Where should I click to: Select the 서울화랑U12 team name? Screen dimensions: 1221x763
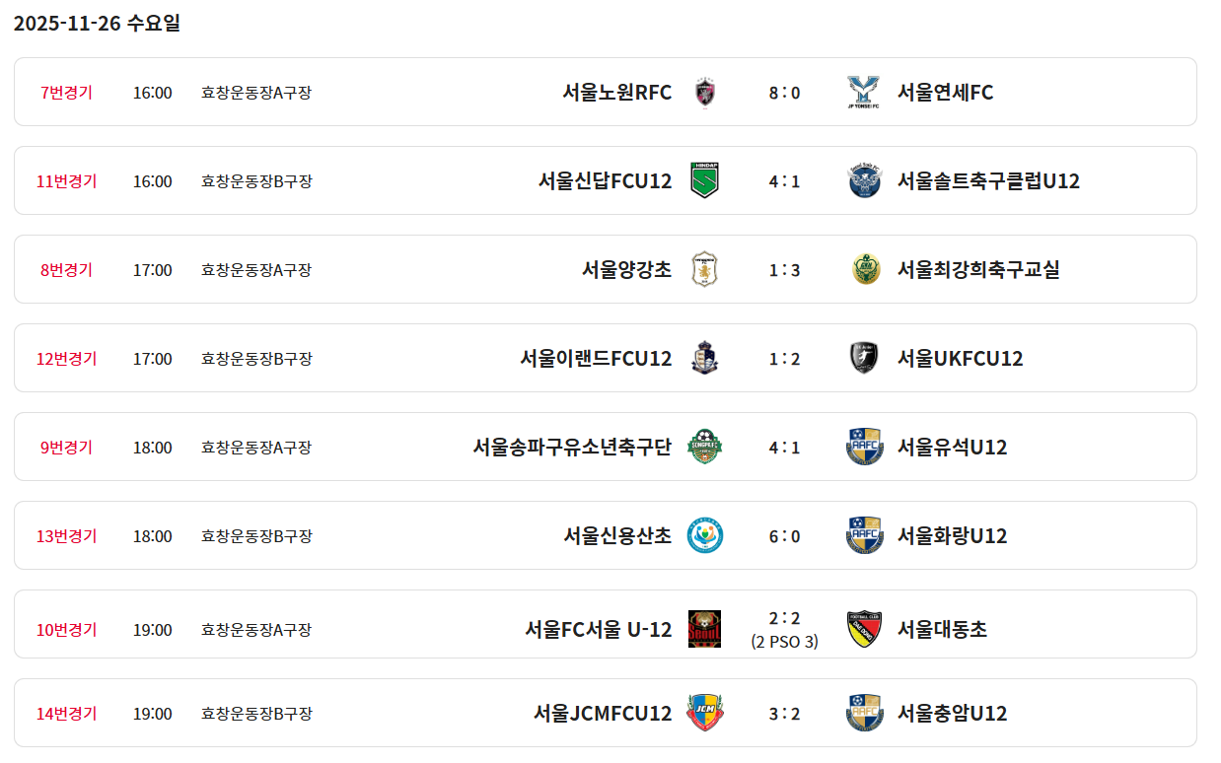[x=952, y=536]
